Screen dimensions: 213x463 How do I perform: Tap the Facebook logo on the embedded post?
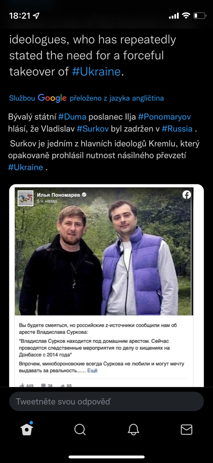(187, 195)
